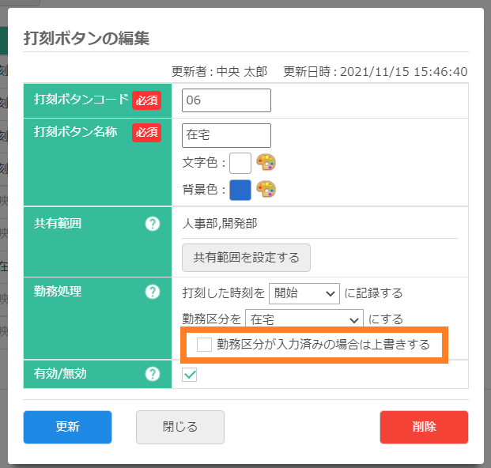This screenshot has width=491, height=468.
Task: Click the help icon beside 勤務処理
Action: [x=153, y=292]
